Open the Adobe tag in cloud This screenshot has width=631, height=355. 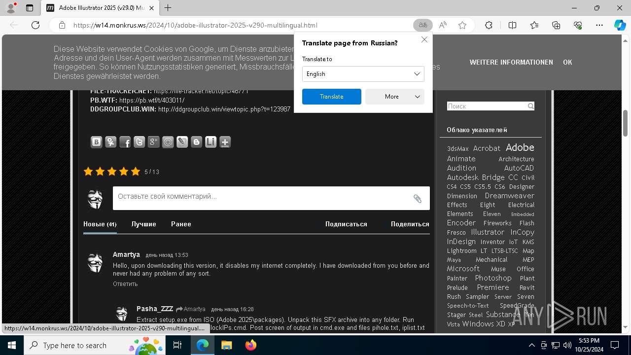click(520, 147)
